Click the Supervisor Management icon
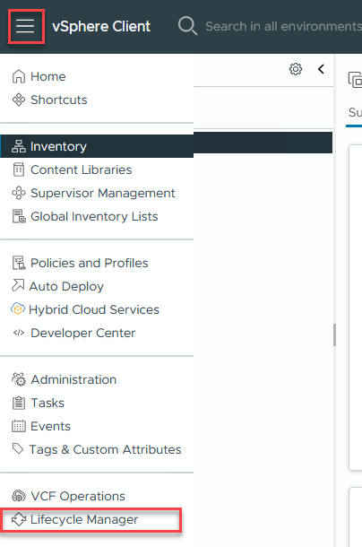 [19, 193]
